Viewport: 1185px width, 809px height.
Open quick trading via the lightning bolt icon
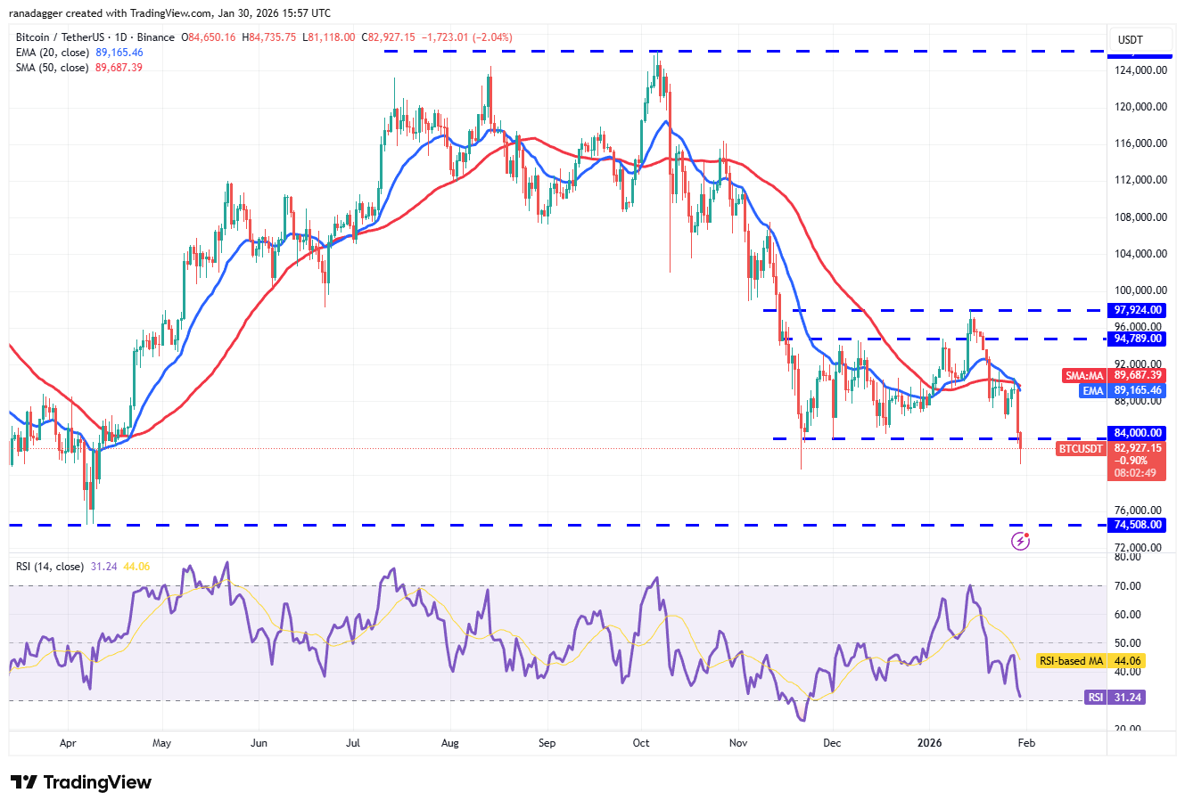click(x=1019, y=539)
